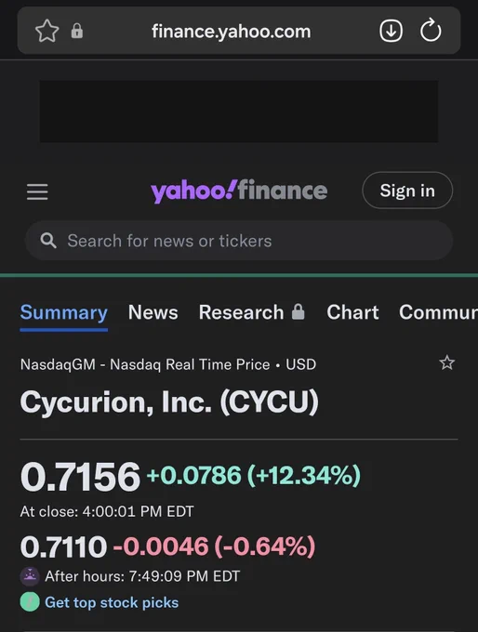Bookmark page with browser star icon
The image size is (478, 632).
pos(47,31)
